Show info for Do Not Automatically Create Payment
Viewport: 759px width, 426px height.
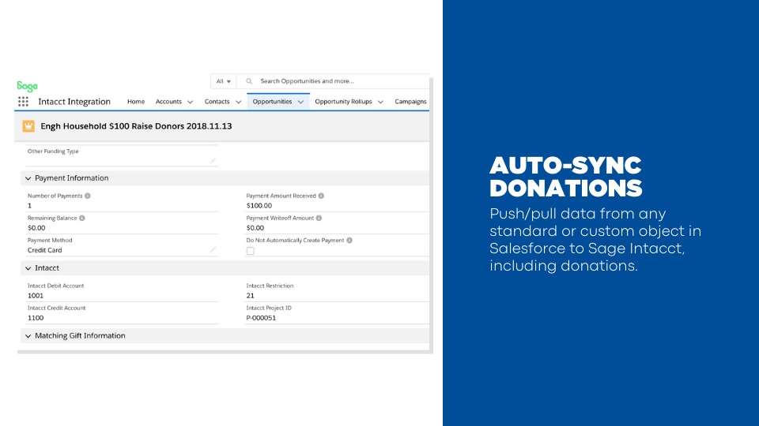pyautogui.click(x=349, y=240)
